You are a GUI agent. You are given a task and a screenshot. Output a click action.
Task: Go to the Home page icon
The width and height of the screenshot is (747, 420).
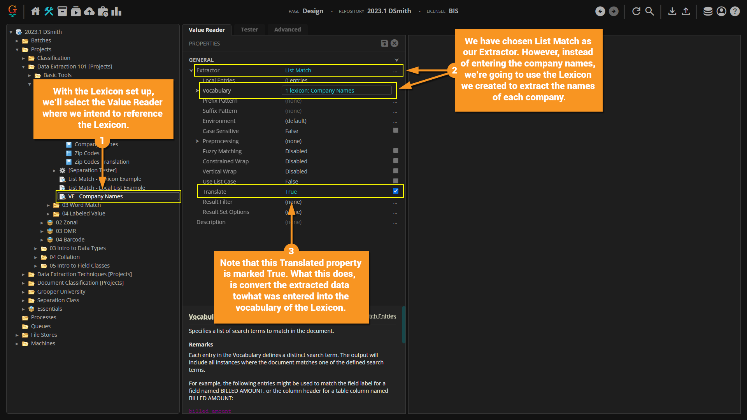35,11
